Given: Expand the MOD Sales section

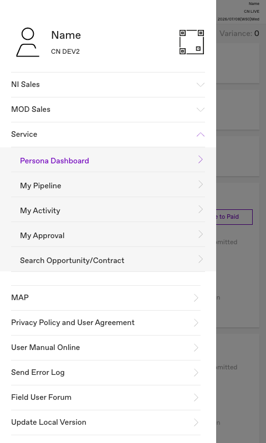Looking at the screenshot, I should (x=108, y=110).
